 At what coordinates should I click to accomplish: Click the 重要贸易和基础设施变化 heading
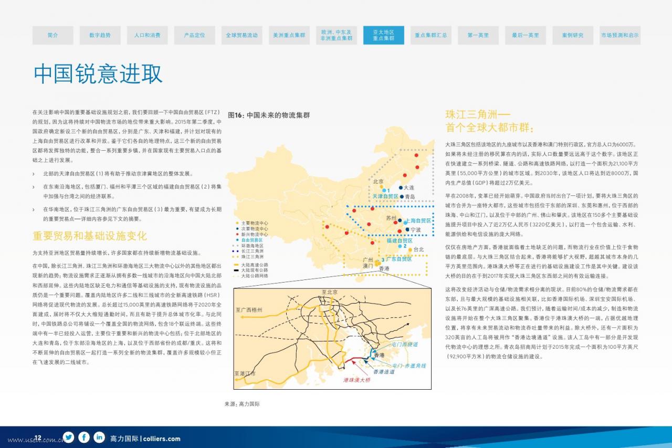[x=90, y=236]
